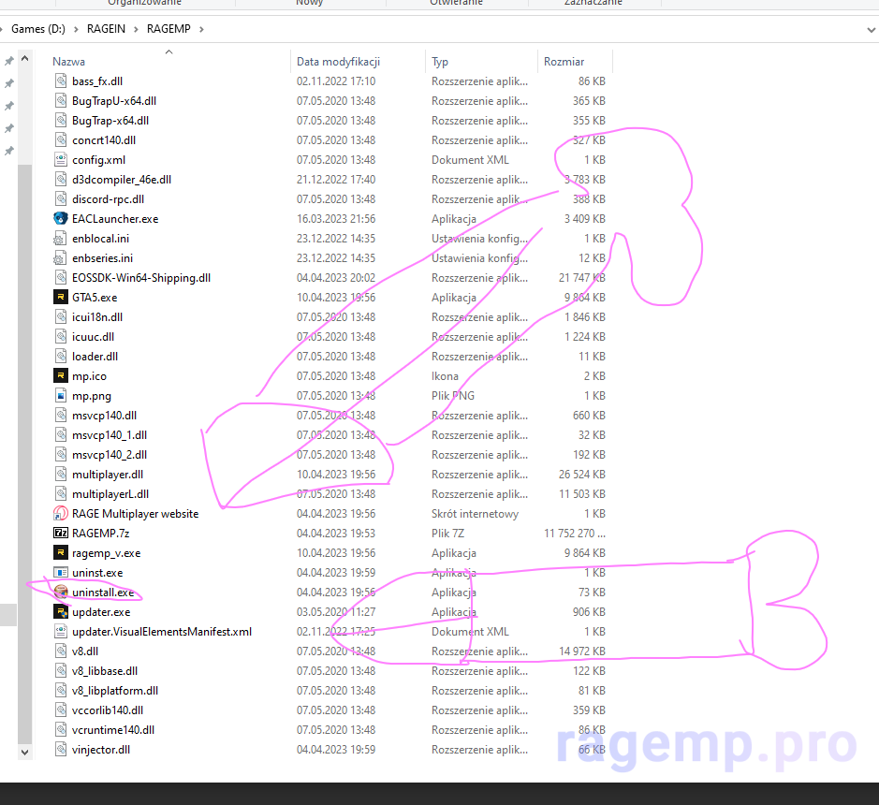879x805 pixels.
Task: Sort by the Data modyfikacji column header
Action: (x=338, y=62)
